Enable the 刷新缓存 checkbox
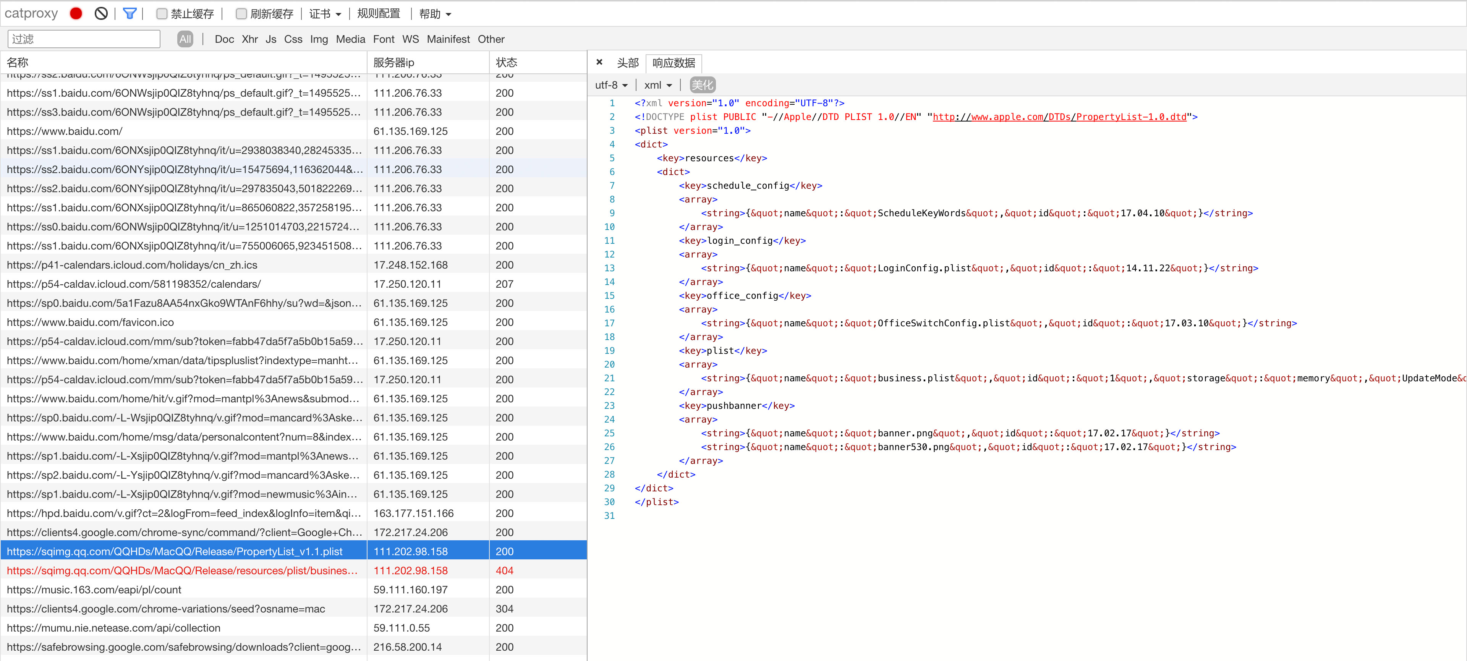Image resolution: width=1467 pixels, height=661 pixels. point(241,14)
